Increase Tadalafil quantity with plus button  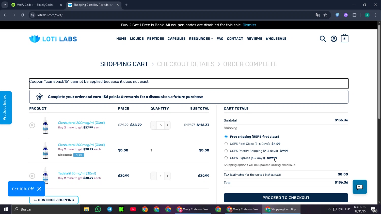coord(167,176)
